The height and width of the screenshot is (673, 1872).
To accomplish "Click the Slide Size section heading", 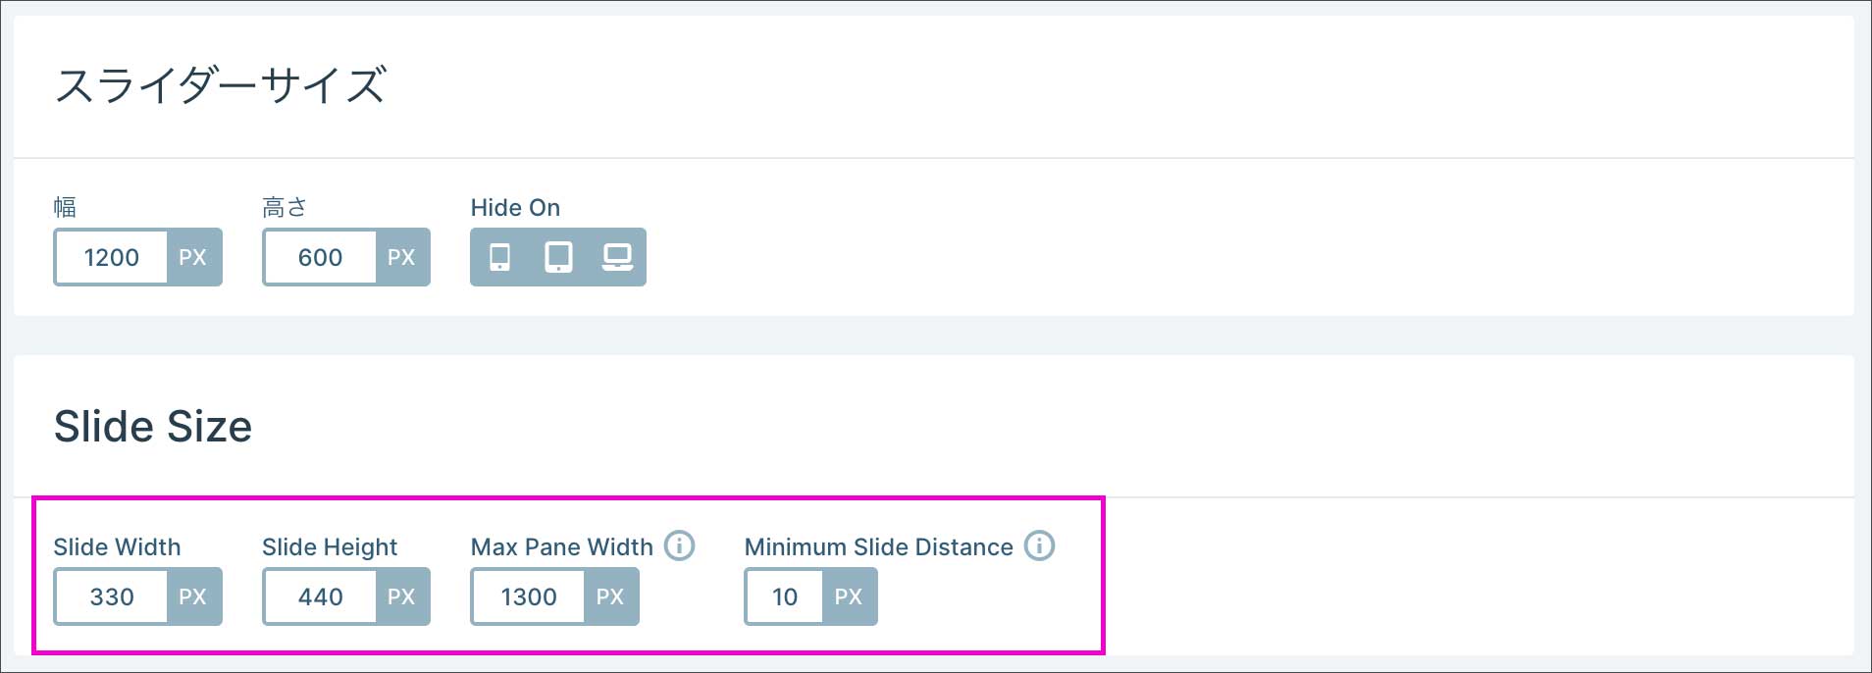I will coord(153,427).
